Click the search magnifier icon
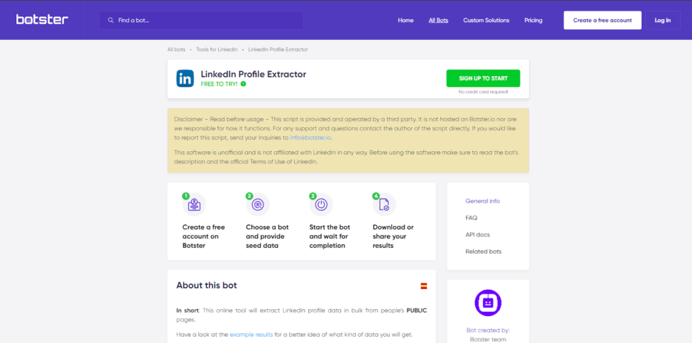The image size is (692, 343). (111, 20)
